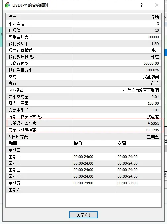Click 星期二 quote hours 00:00-24:00
This screenshot has width=167, height=224.
tap(83, 163)
